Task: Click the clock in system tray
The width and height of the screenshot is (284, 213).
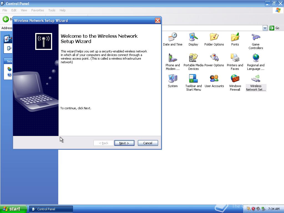Action: coord(274,209)
